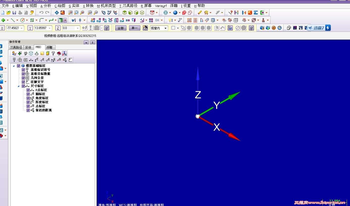Image resolution: width=350 pixels, height=206 pixels.
Task: Click the New file icon
Action: point(3,12)
